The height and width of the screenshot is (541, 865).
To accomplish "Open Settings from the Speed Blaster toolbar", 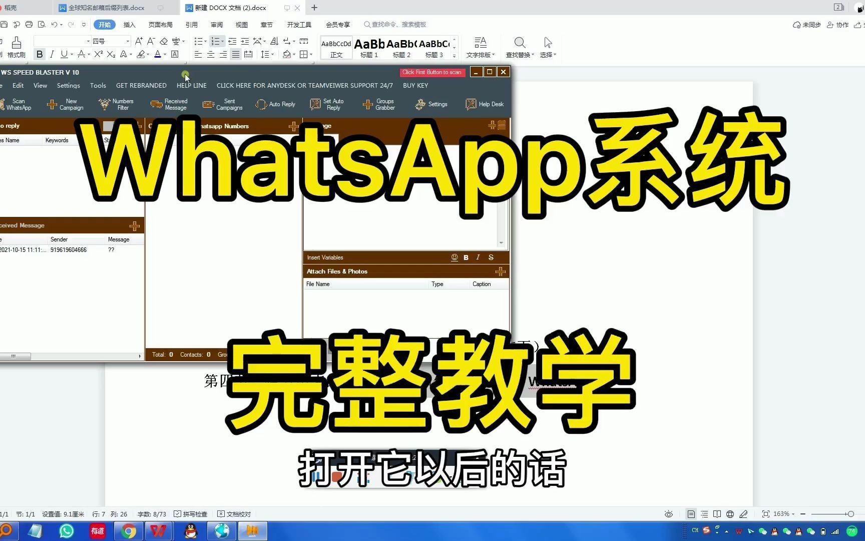I will pos(431,104).
